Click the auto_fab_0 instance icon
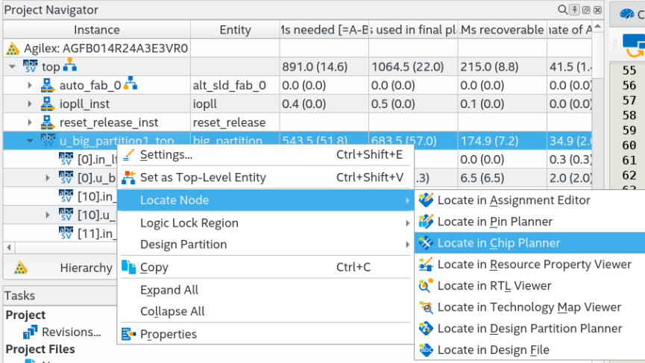 click(x=48, y=85)
